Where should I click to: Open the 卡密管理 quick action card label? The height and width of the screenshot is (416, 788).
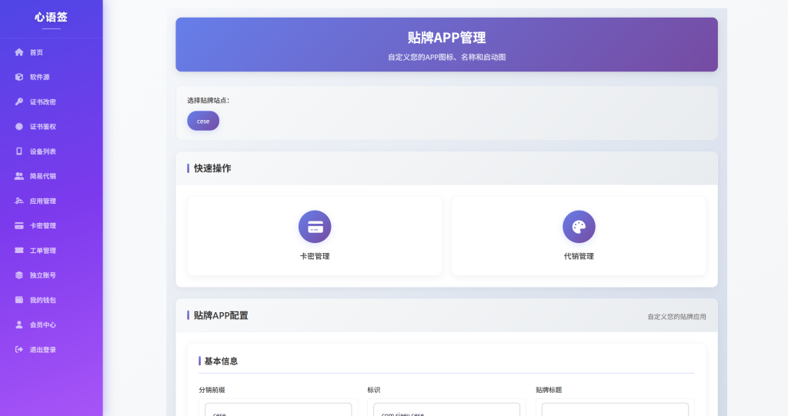click(315, 256)
